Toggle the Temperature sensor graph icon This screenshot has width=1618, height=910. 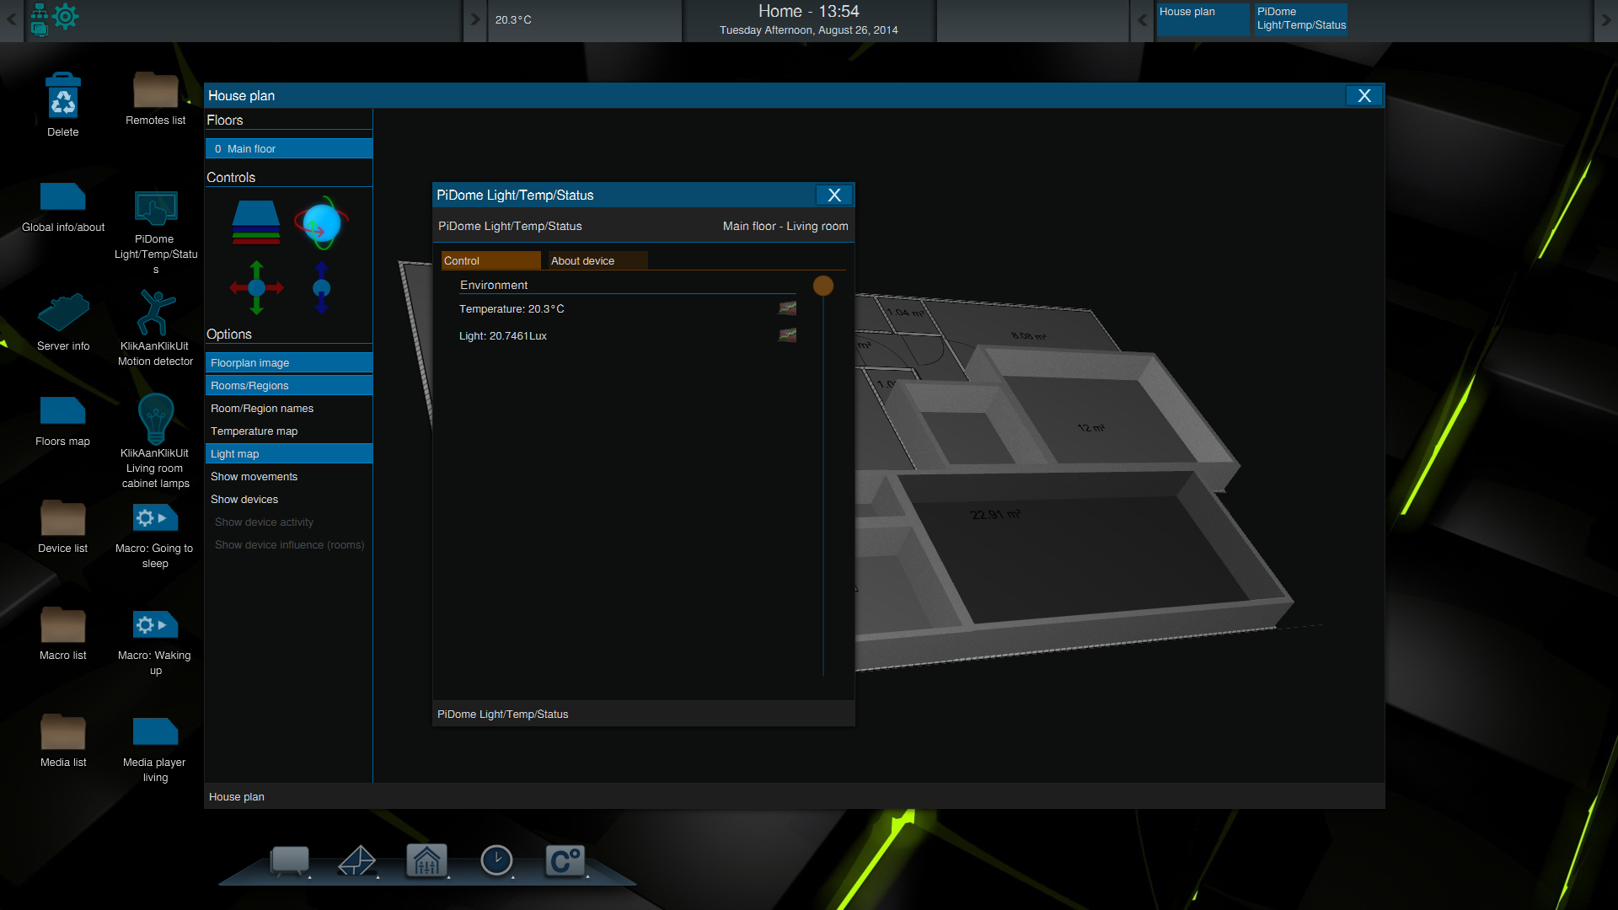[787, 309]
